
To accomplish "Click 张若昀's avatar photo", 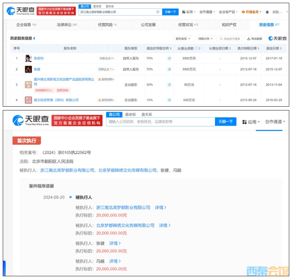I will click(28, 58).
